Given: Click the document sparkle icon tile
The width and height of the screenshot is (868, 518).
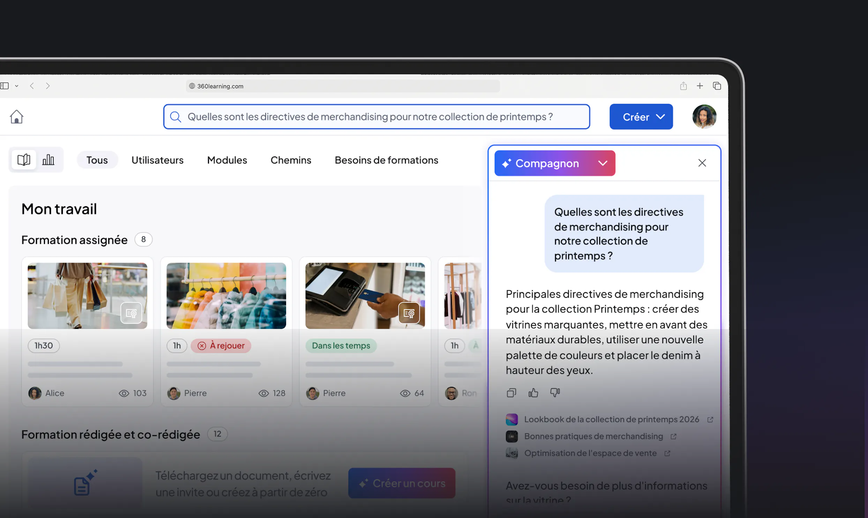Looking at the screenshot, I should [85, 482].
